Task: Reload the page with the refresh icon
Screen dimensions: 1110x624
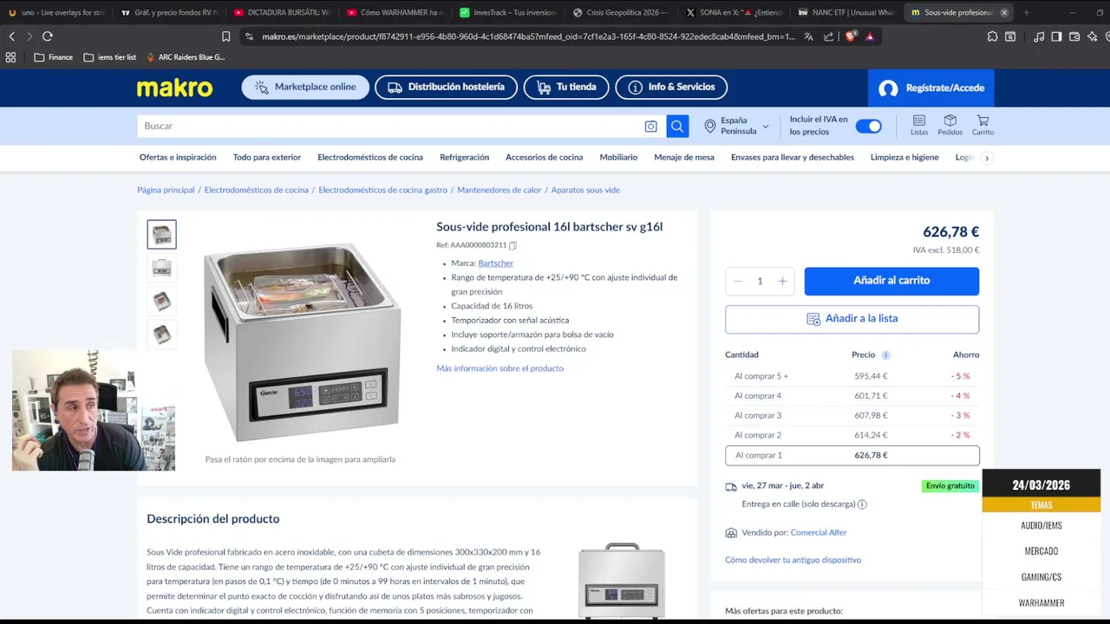Action: [47, 36]
